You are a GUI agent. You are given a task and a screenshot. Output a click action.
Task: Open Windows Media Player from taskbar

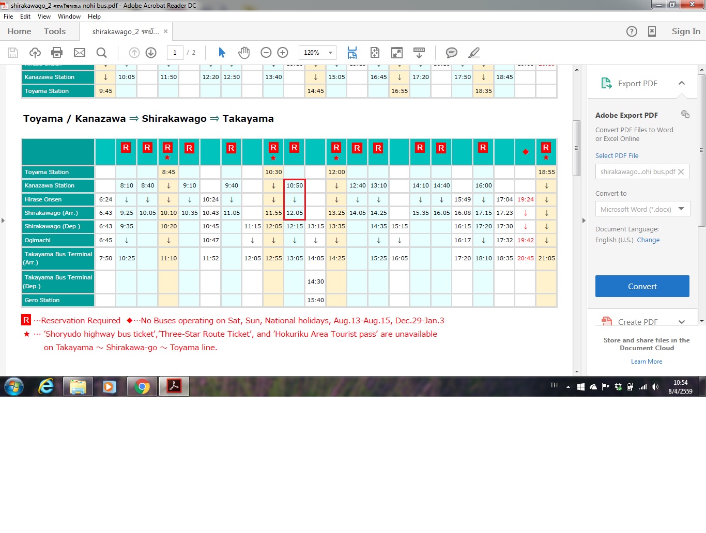point(110,386)
